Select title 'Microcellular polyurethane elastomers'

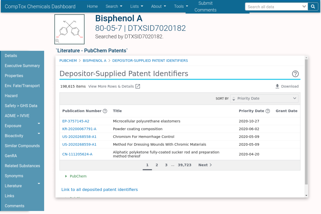coord(146,121)
